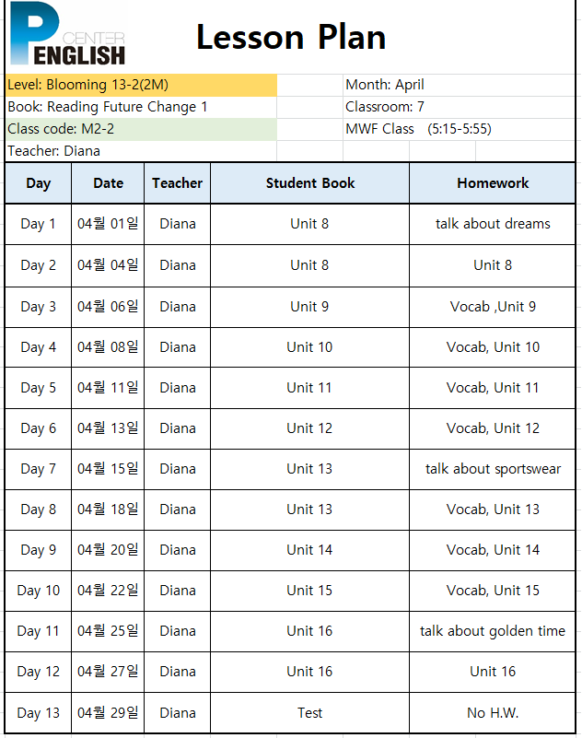Click the Teacher: Diana info cell
The width and height of the screenshot is (582, 738).
(x=141, y=151)
